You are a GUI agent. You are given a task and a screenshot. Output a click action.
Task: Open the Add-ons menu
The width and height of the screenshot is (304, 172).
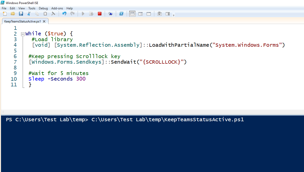tap(57, 8)
